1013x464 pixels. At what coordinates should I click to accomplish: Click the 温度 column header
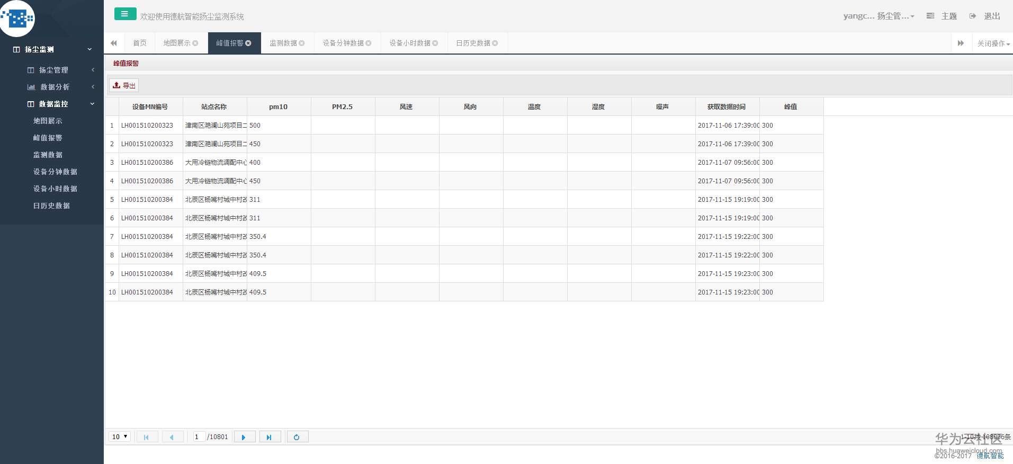[x=535, y=106]
